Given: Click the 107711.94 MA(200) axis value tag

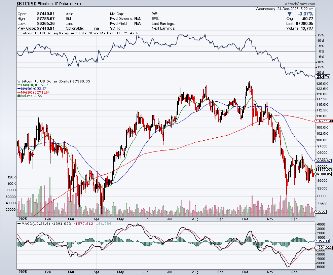Looking at the screenshot, I should coord(324,121).
